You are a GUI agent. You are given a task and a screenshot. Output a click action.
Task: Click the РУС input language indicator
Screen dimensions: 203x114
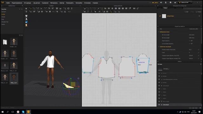(x=188, y=112)
